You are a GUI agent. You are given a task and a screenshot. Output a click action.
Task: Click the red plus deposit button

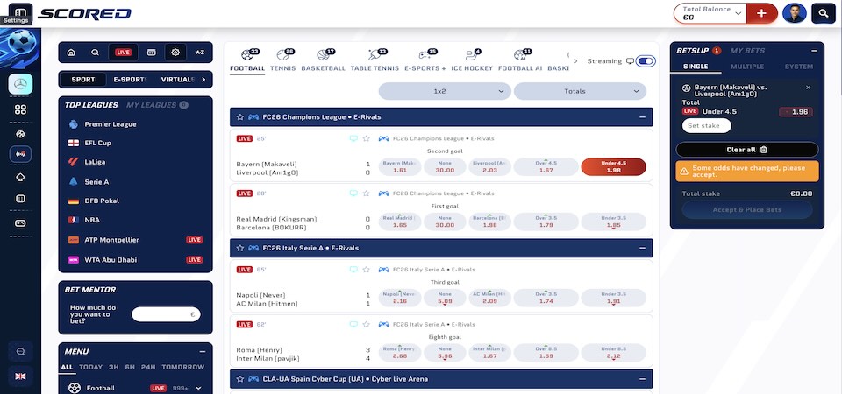click(x=761, y=13)
